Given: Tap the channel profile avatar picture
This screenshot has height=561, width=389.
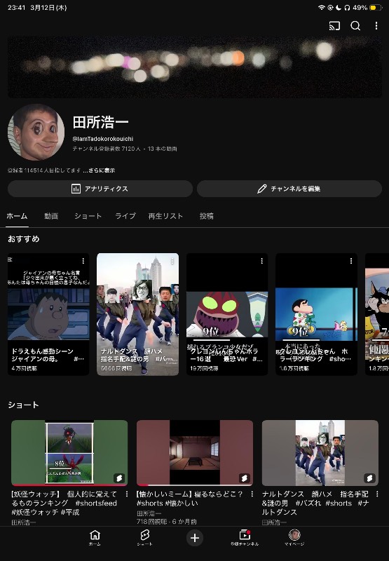Looking at the screenshot, I should point(36,132).
